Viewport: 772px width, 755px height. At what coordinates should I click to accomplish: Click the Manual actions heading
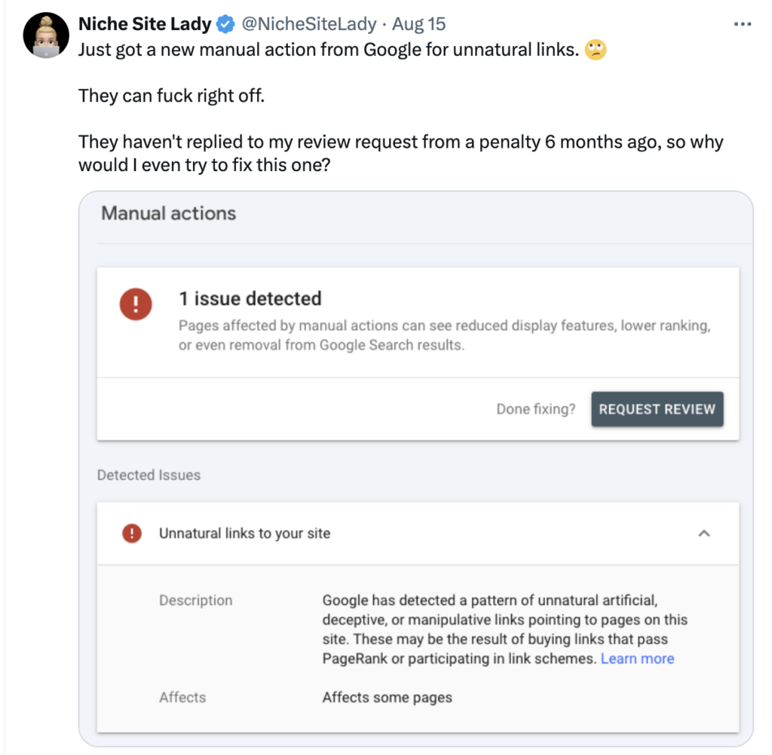click(169, 213)
